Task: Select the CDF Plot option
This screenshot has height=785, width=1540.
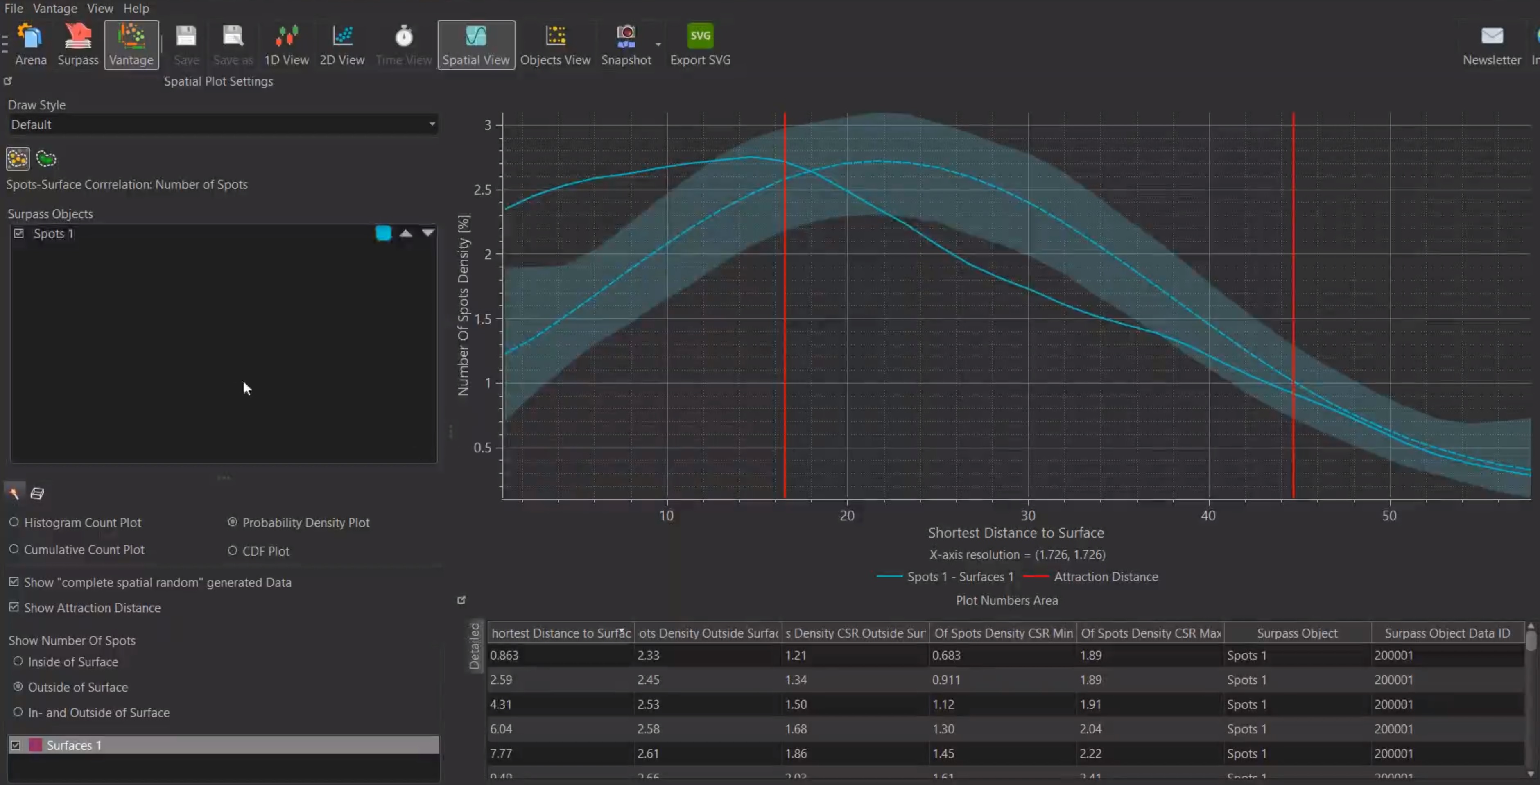Action: click(x=233, y=551)
